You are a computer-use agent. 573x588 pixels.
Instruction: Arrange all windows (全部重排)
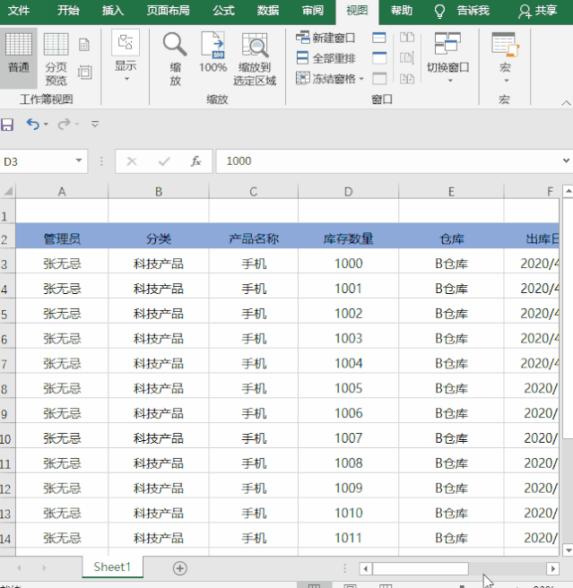(326, 58)
